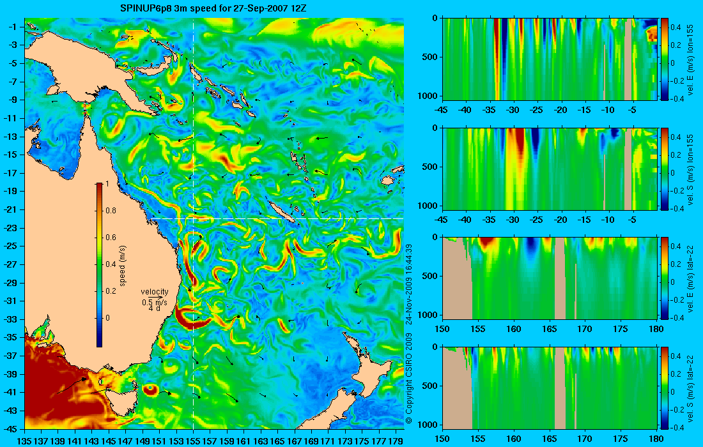Click the "0.8" tick on the speed colorbar

click(x=111, y=211)
